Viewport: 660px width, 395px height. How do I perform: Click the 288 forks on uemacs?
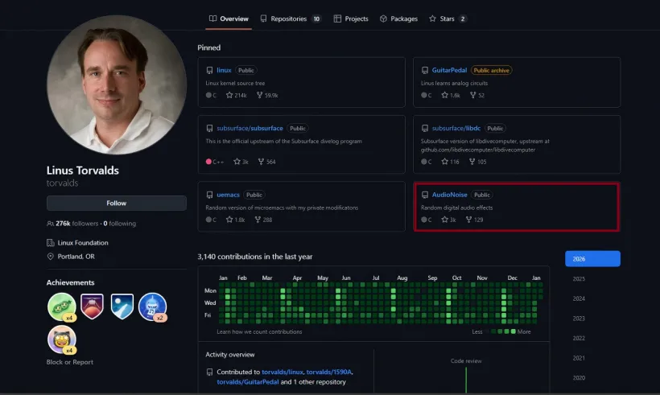[263, 220]
